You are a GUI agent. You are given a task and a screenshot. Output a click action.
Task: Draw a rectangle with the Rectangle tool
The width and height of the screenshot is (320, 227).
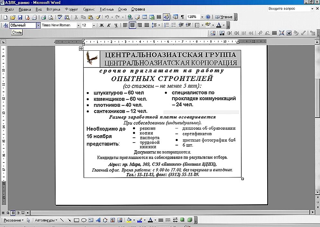(76, 220)
